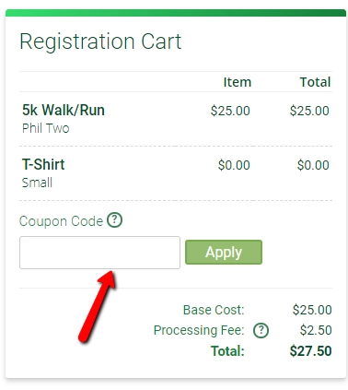Click the T-Shirt $0.00 item price
This screenshot has height=390, width=348.
click(234, 165)
